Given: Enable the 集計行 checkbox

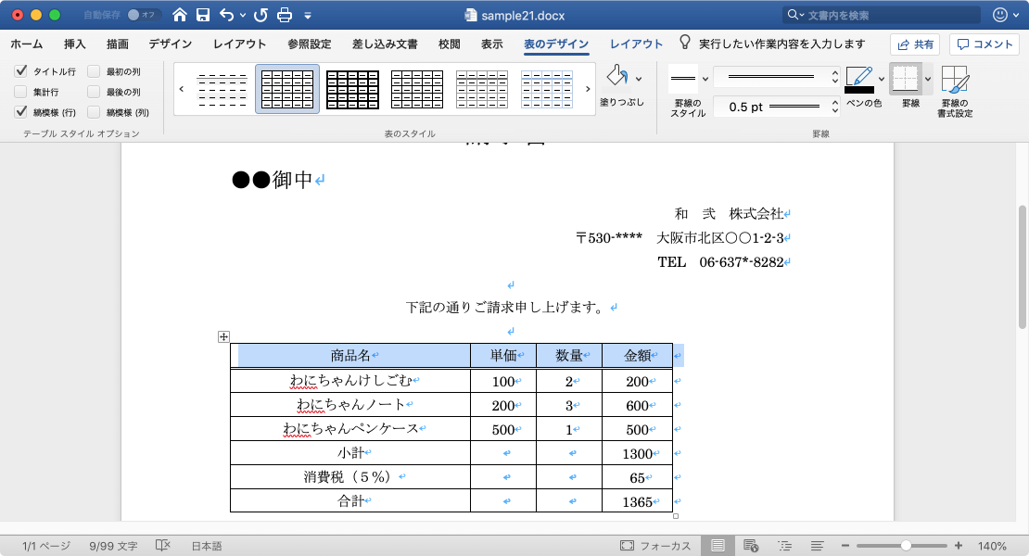Looking at the screenshot, I should (x=21, y=92).
